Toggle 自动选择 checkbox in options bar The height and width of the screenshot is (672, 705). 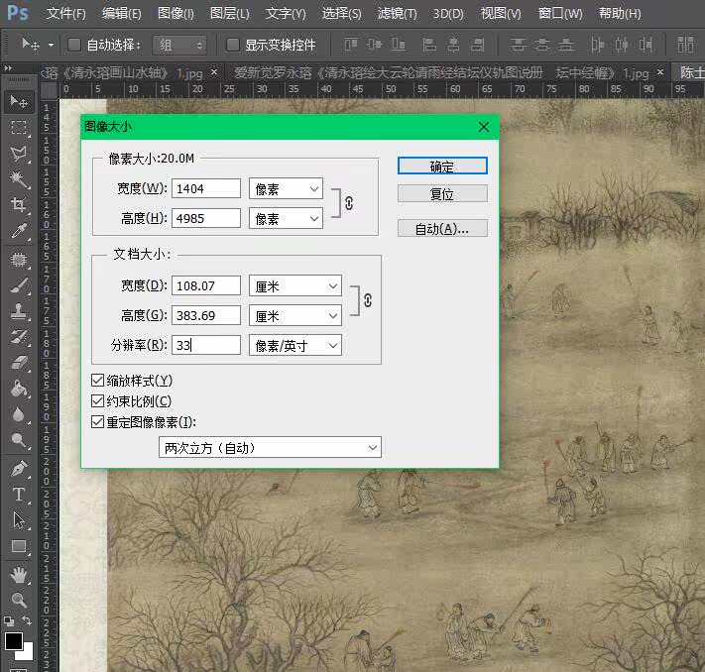click(x=73, y=45)
